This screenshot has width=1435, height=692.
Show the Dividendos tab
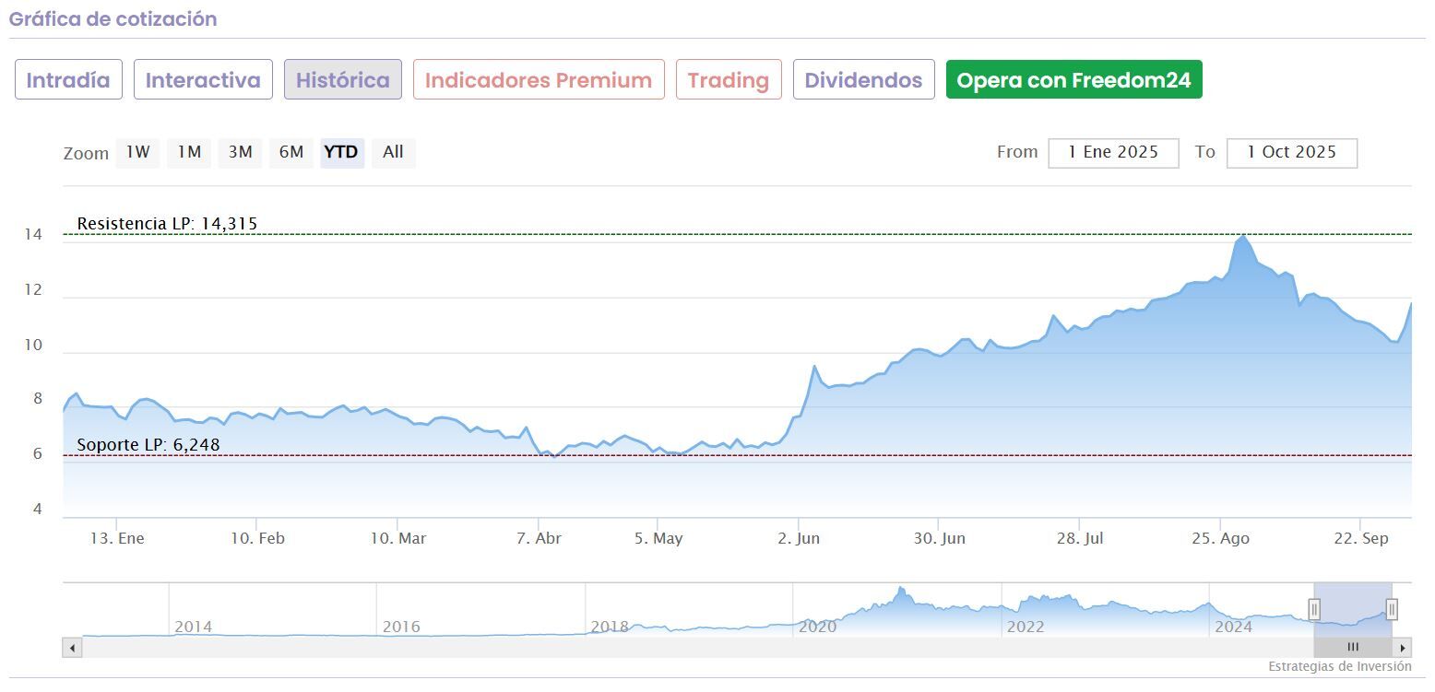863,80
